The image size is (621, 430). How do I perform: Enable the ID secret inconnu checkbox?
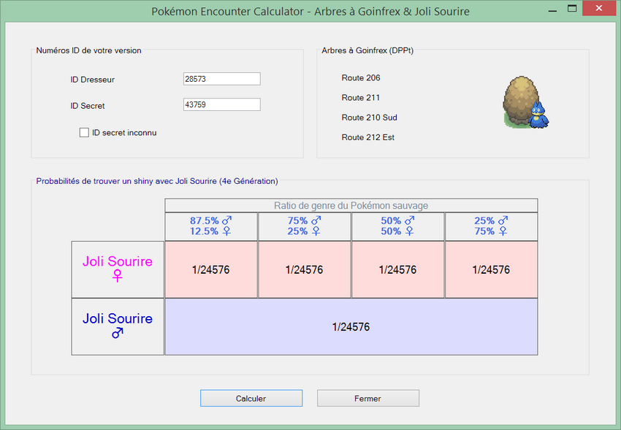pyautogui.click(x=84, y=133)
